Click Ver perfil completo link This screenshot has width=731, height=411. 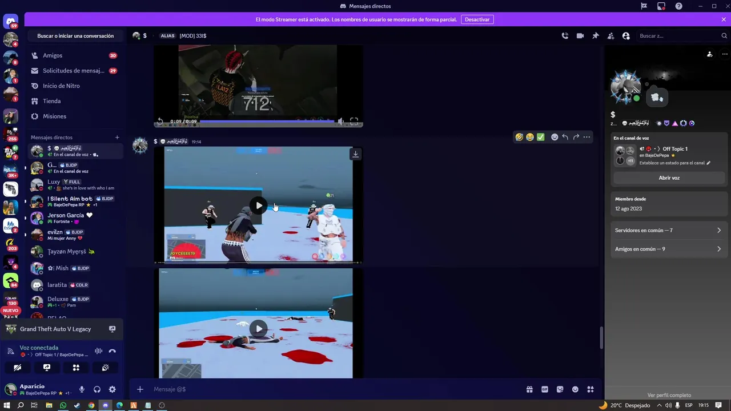point(669,395)
